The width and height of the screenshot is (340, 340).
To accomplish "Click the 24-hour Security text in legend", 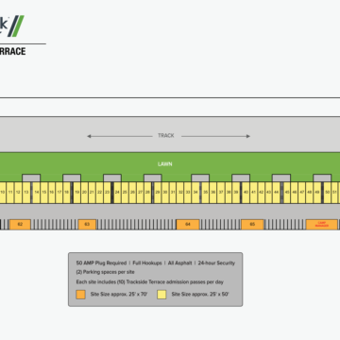I will (216, 263).
